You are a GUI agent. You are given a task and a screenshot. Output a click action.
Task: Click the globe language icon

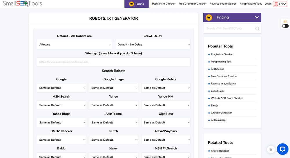[x=276, y=4]
